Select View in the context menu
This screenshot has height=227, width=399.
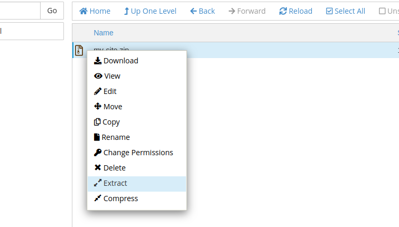pos(107,76)
